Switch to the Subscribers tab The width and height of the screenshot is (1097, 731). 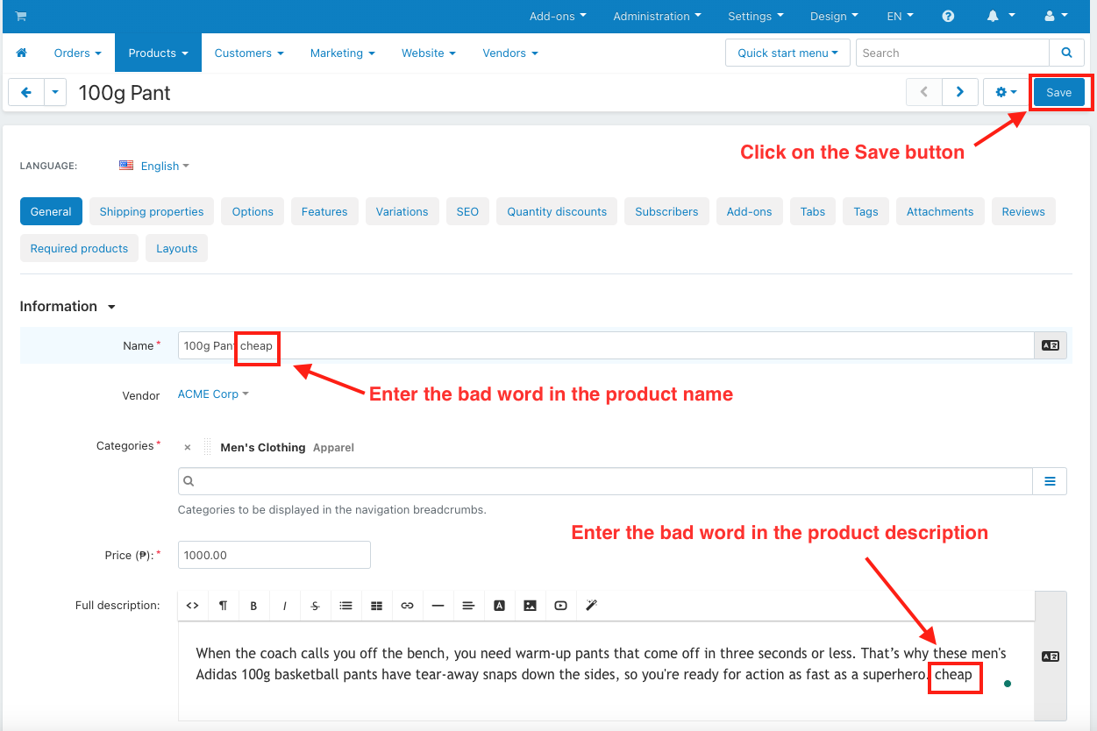[x=666, y=211]
